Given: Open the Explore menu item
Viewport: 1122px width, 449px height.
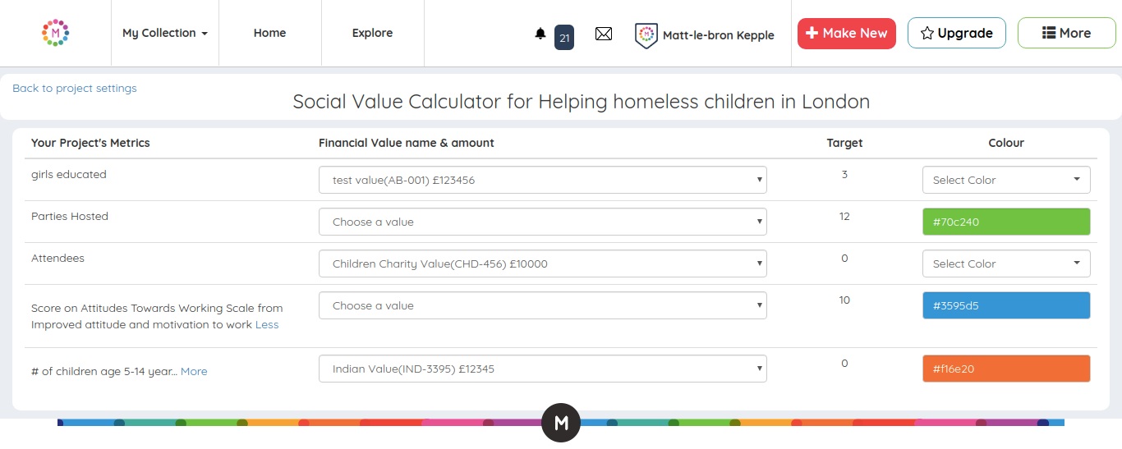Looking at the screenshot, I should point(373,33).
